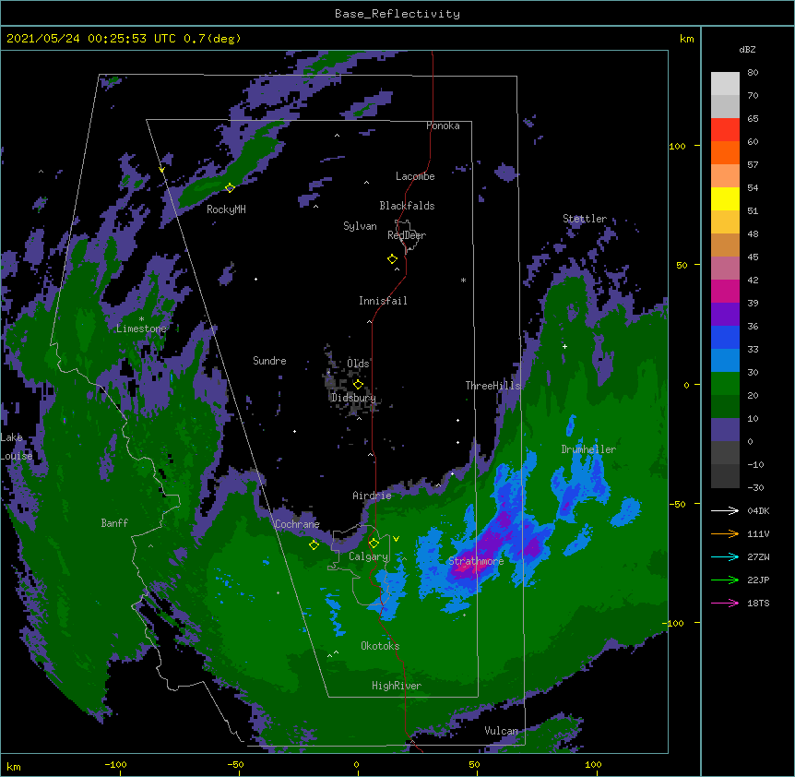Click the white plus marker north of Drumheller

pyautogui.click(x=564, y=346)
